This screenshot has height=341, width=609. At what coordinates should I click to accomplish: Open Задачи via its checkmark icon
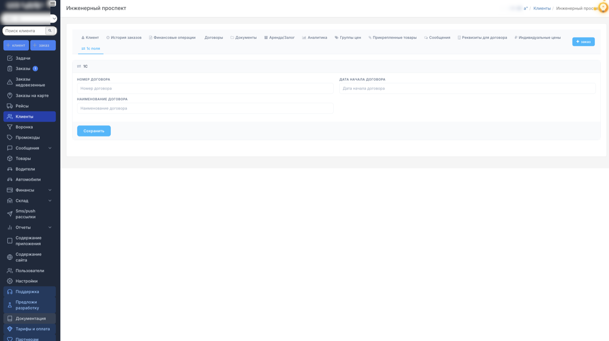click(10, 58)
